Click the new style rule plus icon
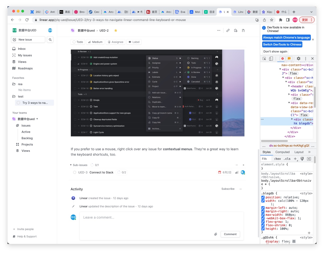The image size is (324, 253). click(295, 159)
